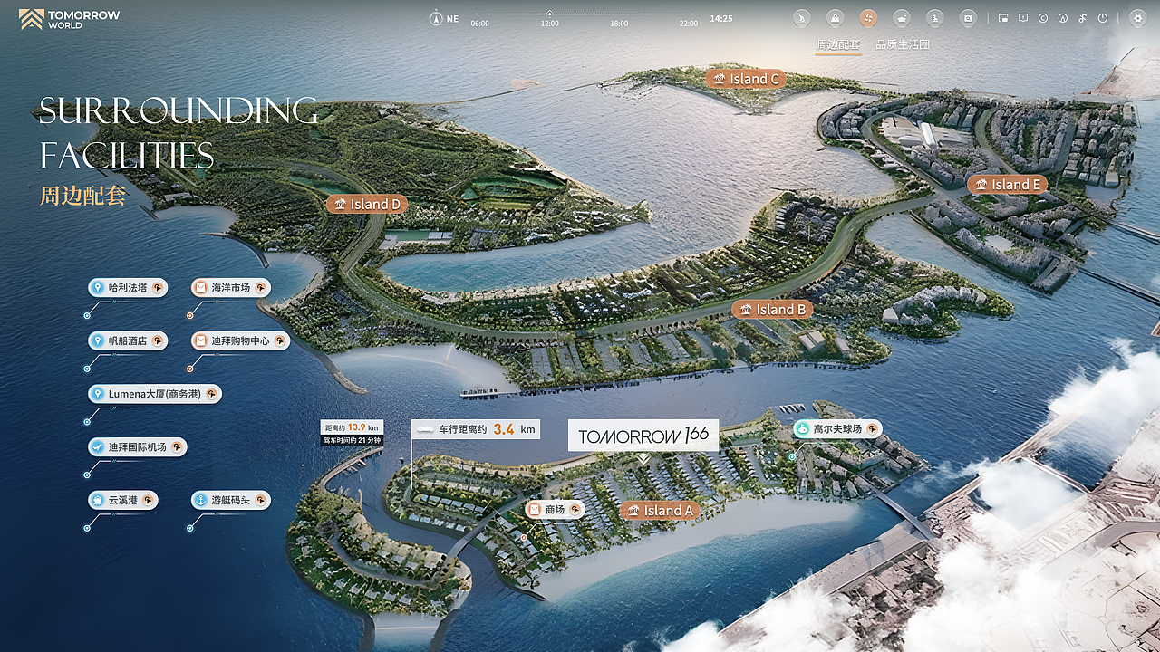Click the marker dot below the 海洋市场 pill
1160x652 pixels.
click(x=189, y=315)
